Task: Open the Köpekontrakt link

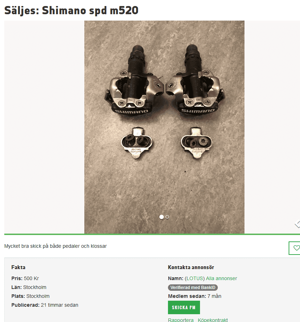Action: pos(213,320)
